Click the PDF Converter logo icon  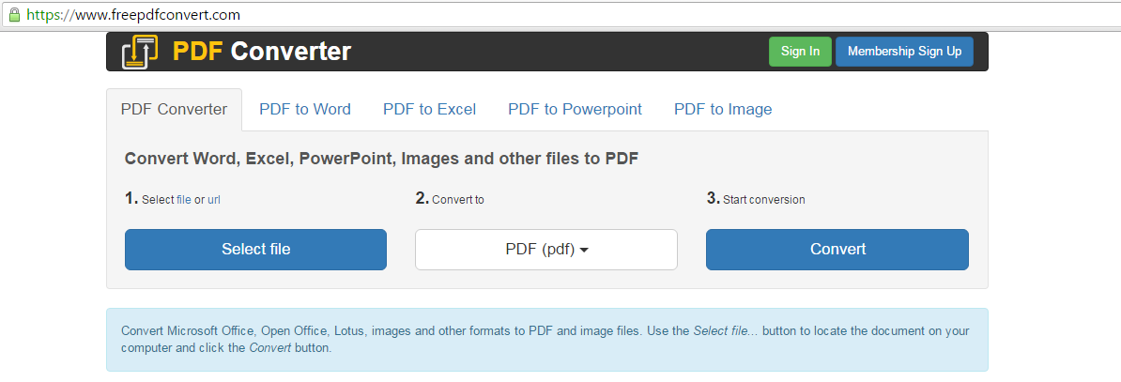(x=139, y=53)
